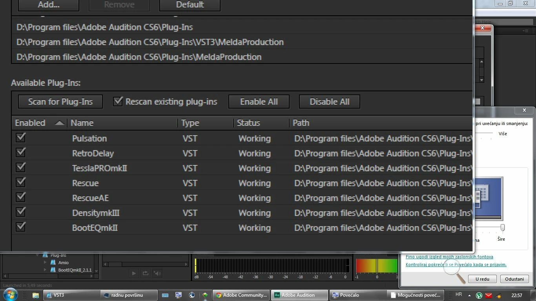
Task: Sort by the Path column header
Action: pyautogui.click(x=381, y=123)
